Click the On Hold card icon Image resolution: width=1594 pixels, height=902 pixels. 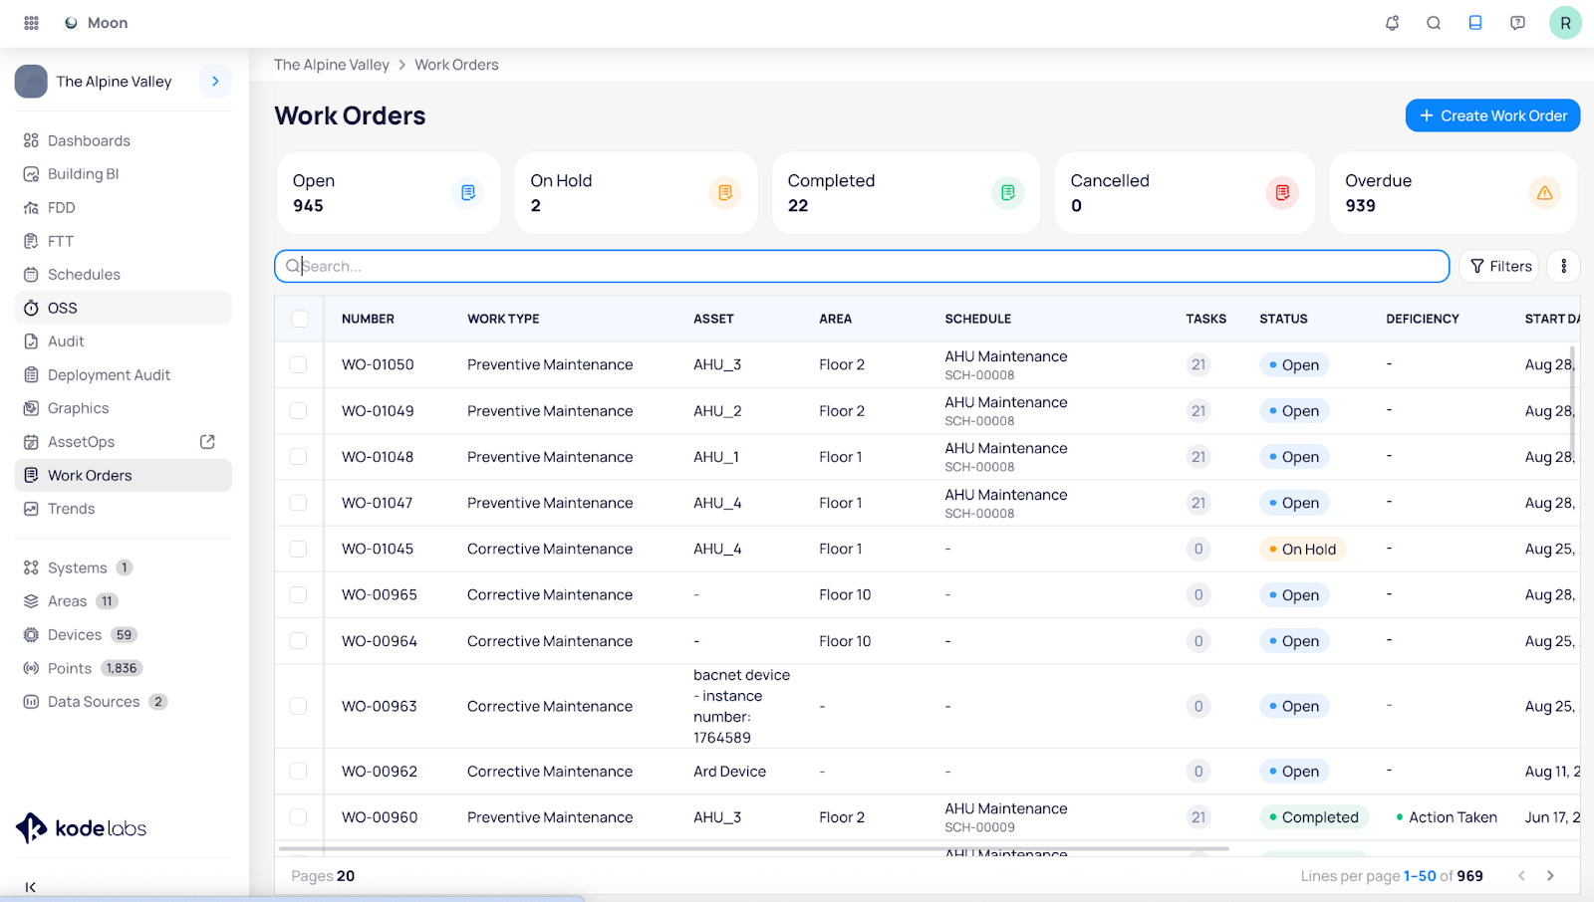pyautogui.click(x=725, y=192)
